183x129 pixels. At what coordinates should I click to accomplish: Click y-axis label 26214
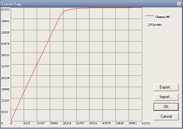pyautogui.click(x=5, y=78)
